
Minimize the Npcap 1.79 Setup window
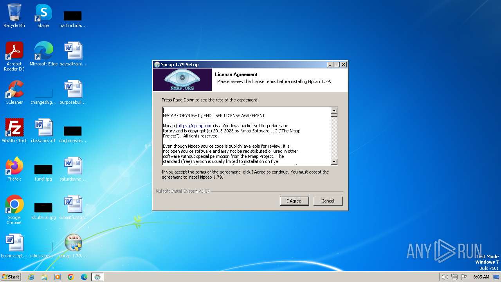pyautogui.click(x=330, y=65)
